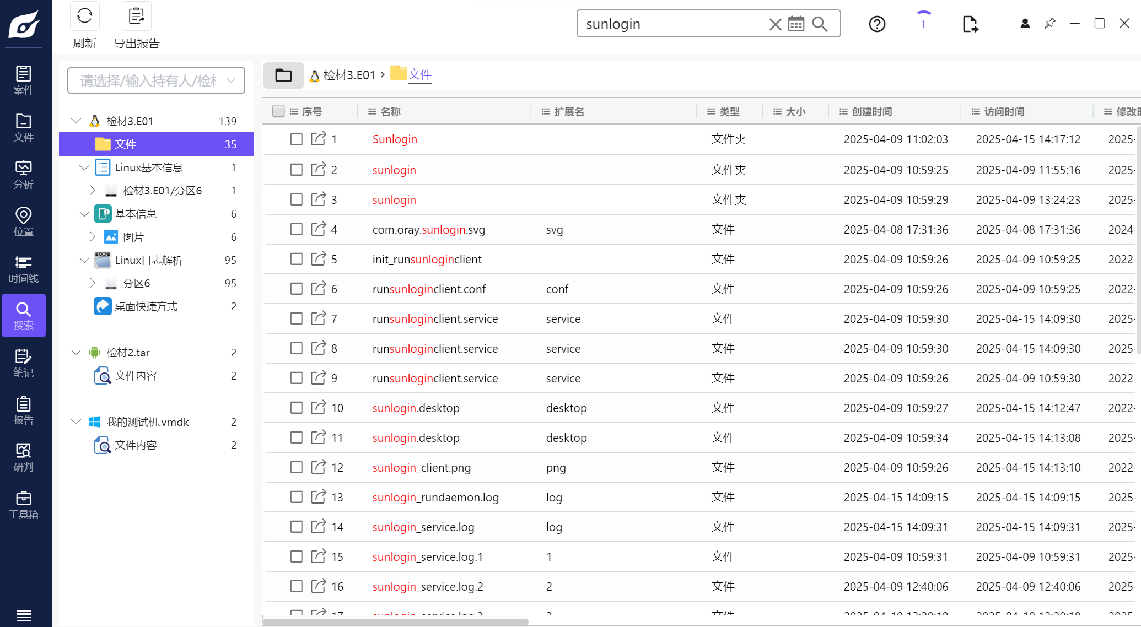Check the checkbox for com.oray.sunlogin.svg

296,229
